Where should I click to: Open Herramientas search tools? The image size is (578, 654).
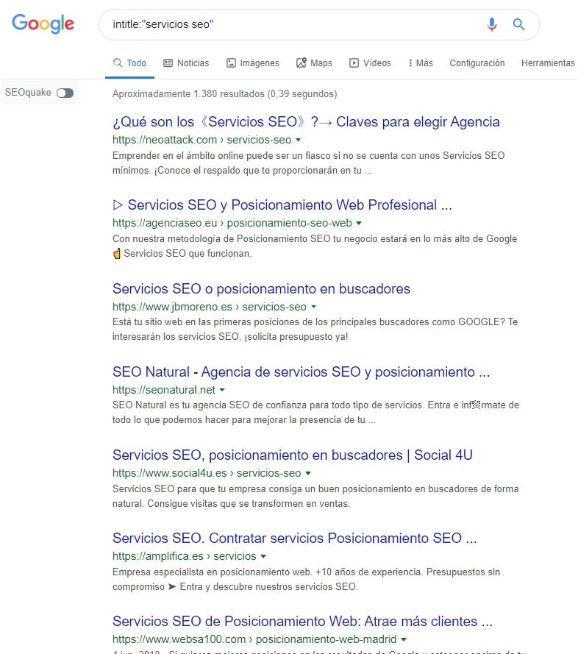[548, 63]
